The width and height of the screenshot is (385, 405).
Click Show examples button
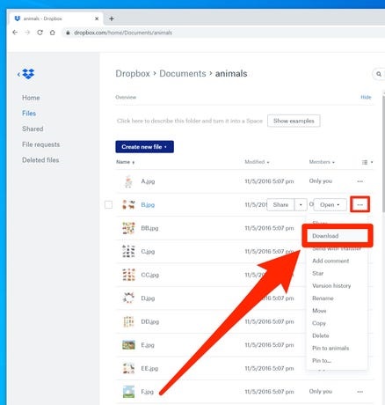coord(294,121)
